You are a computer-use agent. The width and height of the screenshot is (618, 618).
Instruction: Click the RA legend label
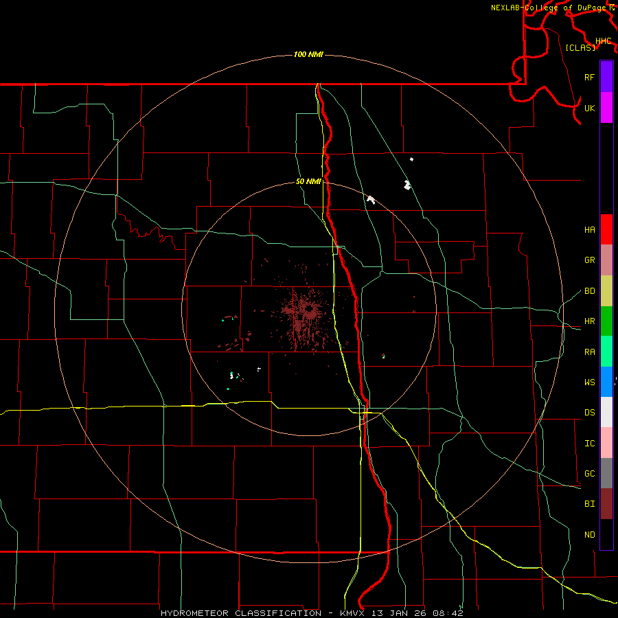pos(589,352)
